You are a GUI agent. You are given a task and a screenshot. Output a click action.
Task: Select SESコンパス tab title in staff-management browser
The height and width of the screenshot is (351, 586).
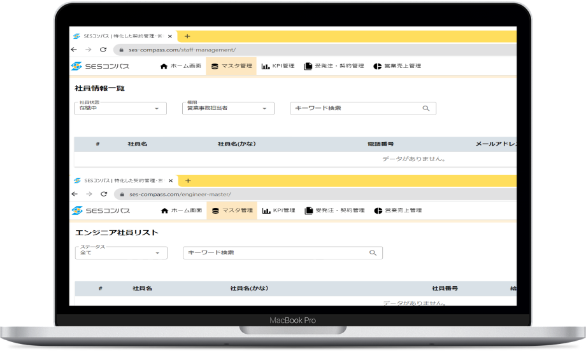(123, 36)
